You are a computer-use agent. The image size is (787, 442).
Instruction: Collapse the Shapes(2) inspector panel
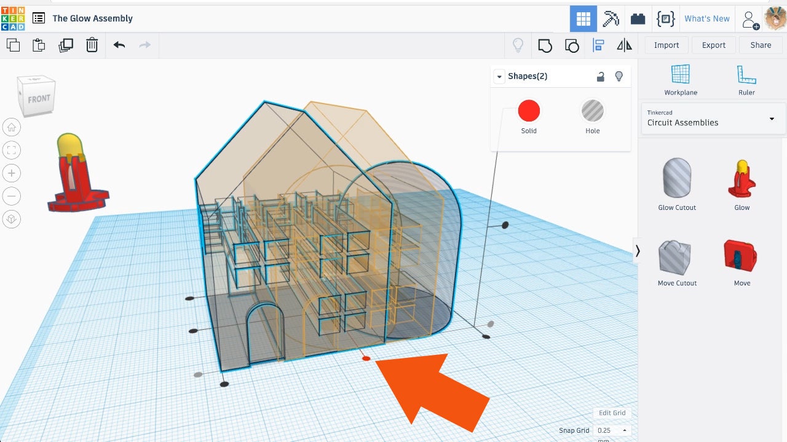click(x=499, y=76)
